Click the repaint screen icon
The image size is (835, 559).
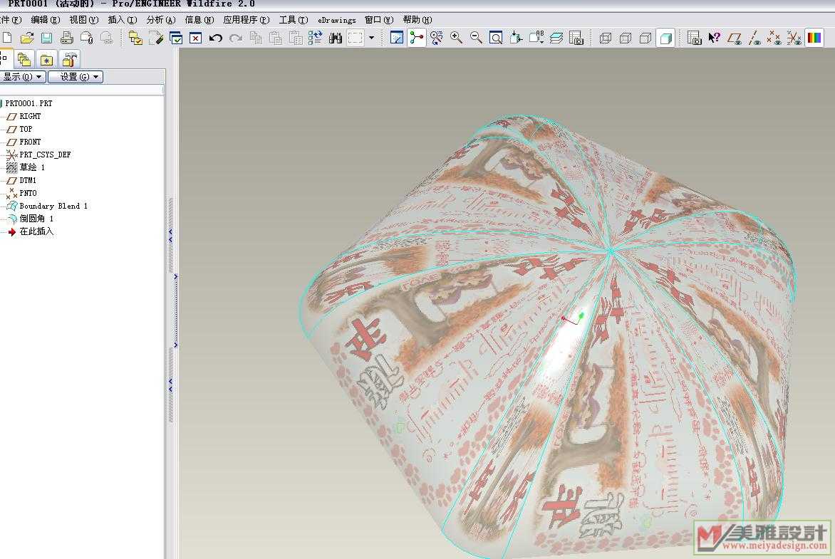397,38
